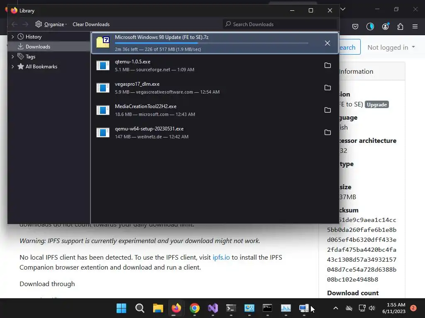Click Clear Downloads

coord(91,24)
